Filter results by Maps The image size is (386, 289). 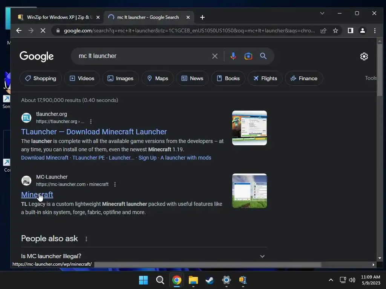click(x=158, y=78)
